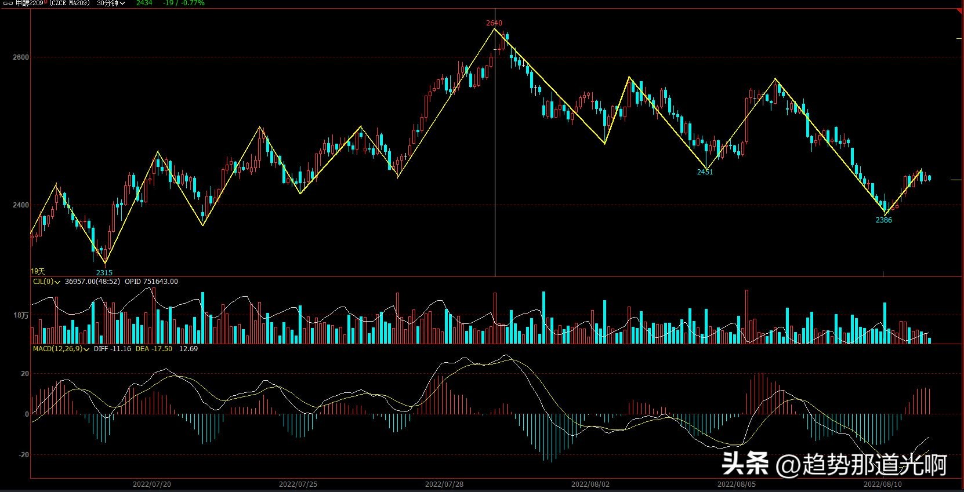
Task: Click the DIFF -11.16 readout
Action: (113, 349)
